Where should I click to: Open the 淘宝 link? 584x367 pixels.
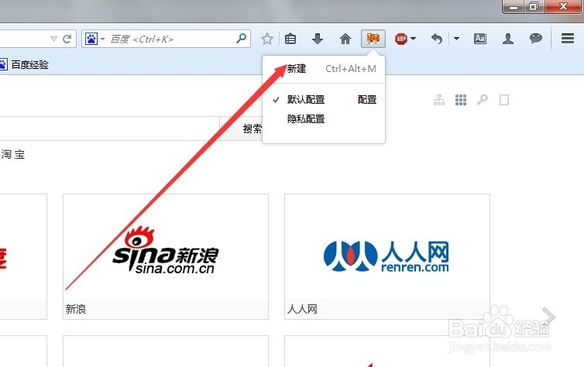tap(13, 154)
